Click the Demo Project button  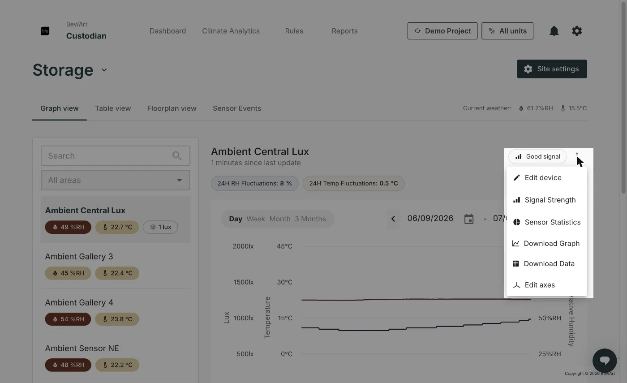tap(442, 31)
